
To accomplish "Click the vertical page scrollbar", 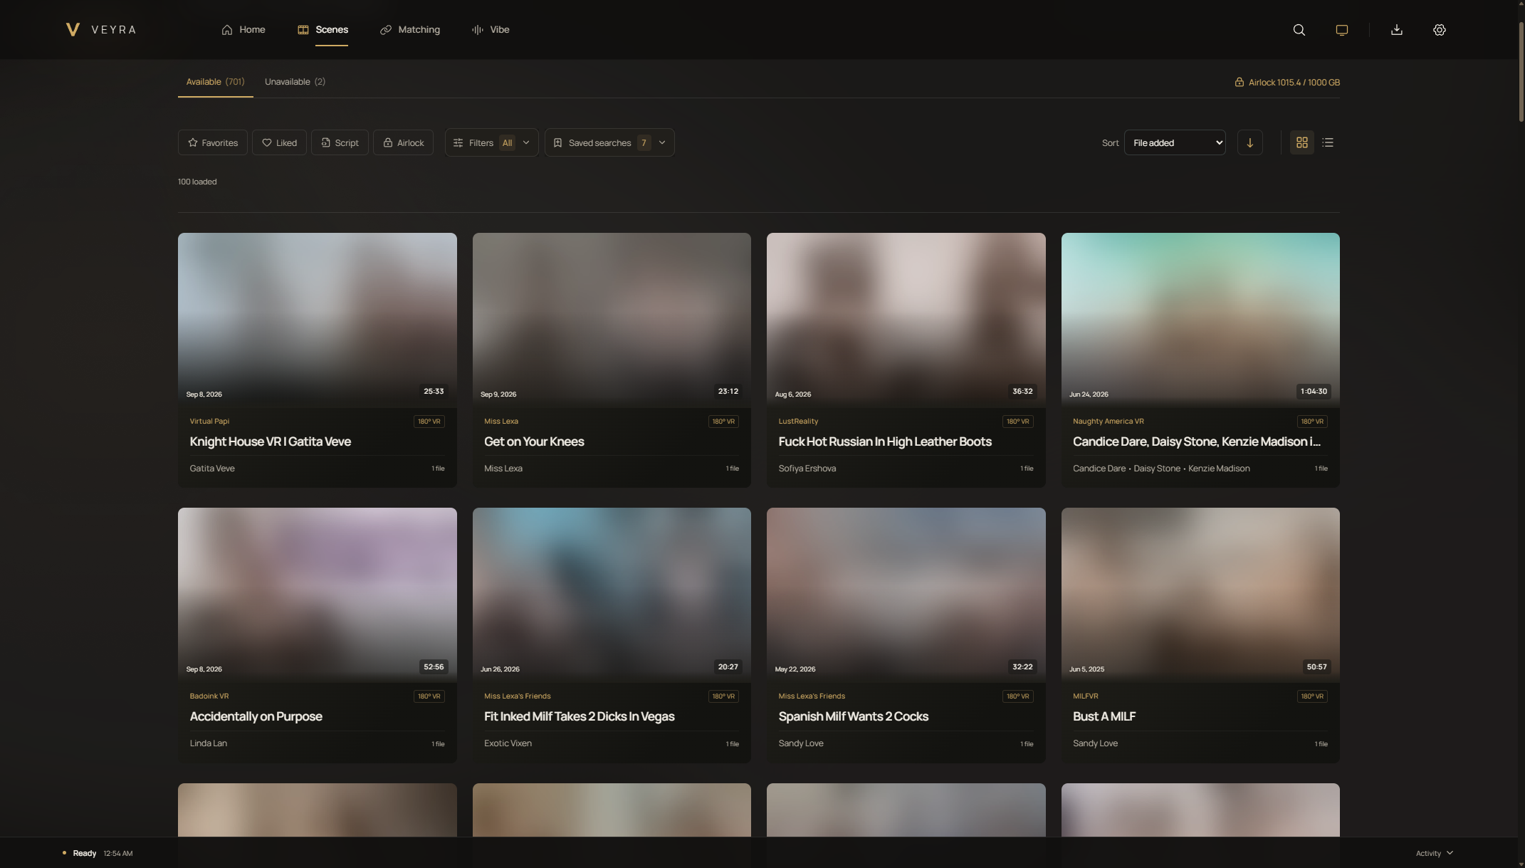I will [x=1521, y=71].
